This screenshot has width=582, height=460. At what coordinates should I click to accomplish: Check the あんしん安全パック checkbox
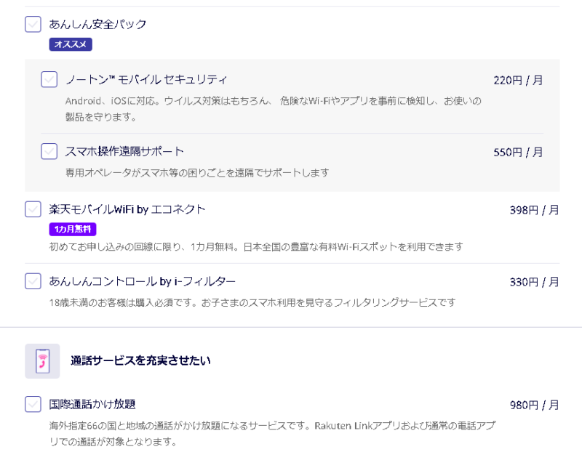pyautogui.click(x=33, y=24)
